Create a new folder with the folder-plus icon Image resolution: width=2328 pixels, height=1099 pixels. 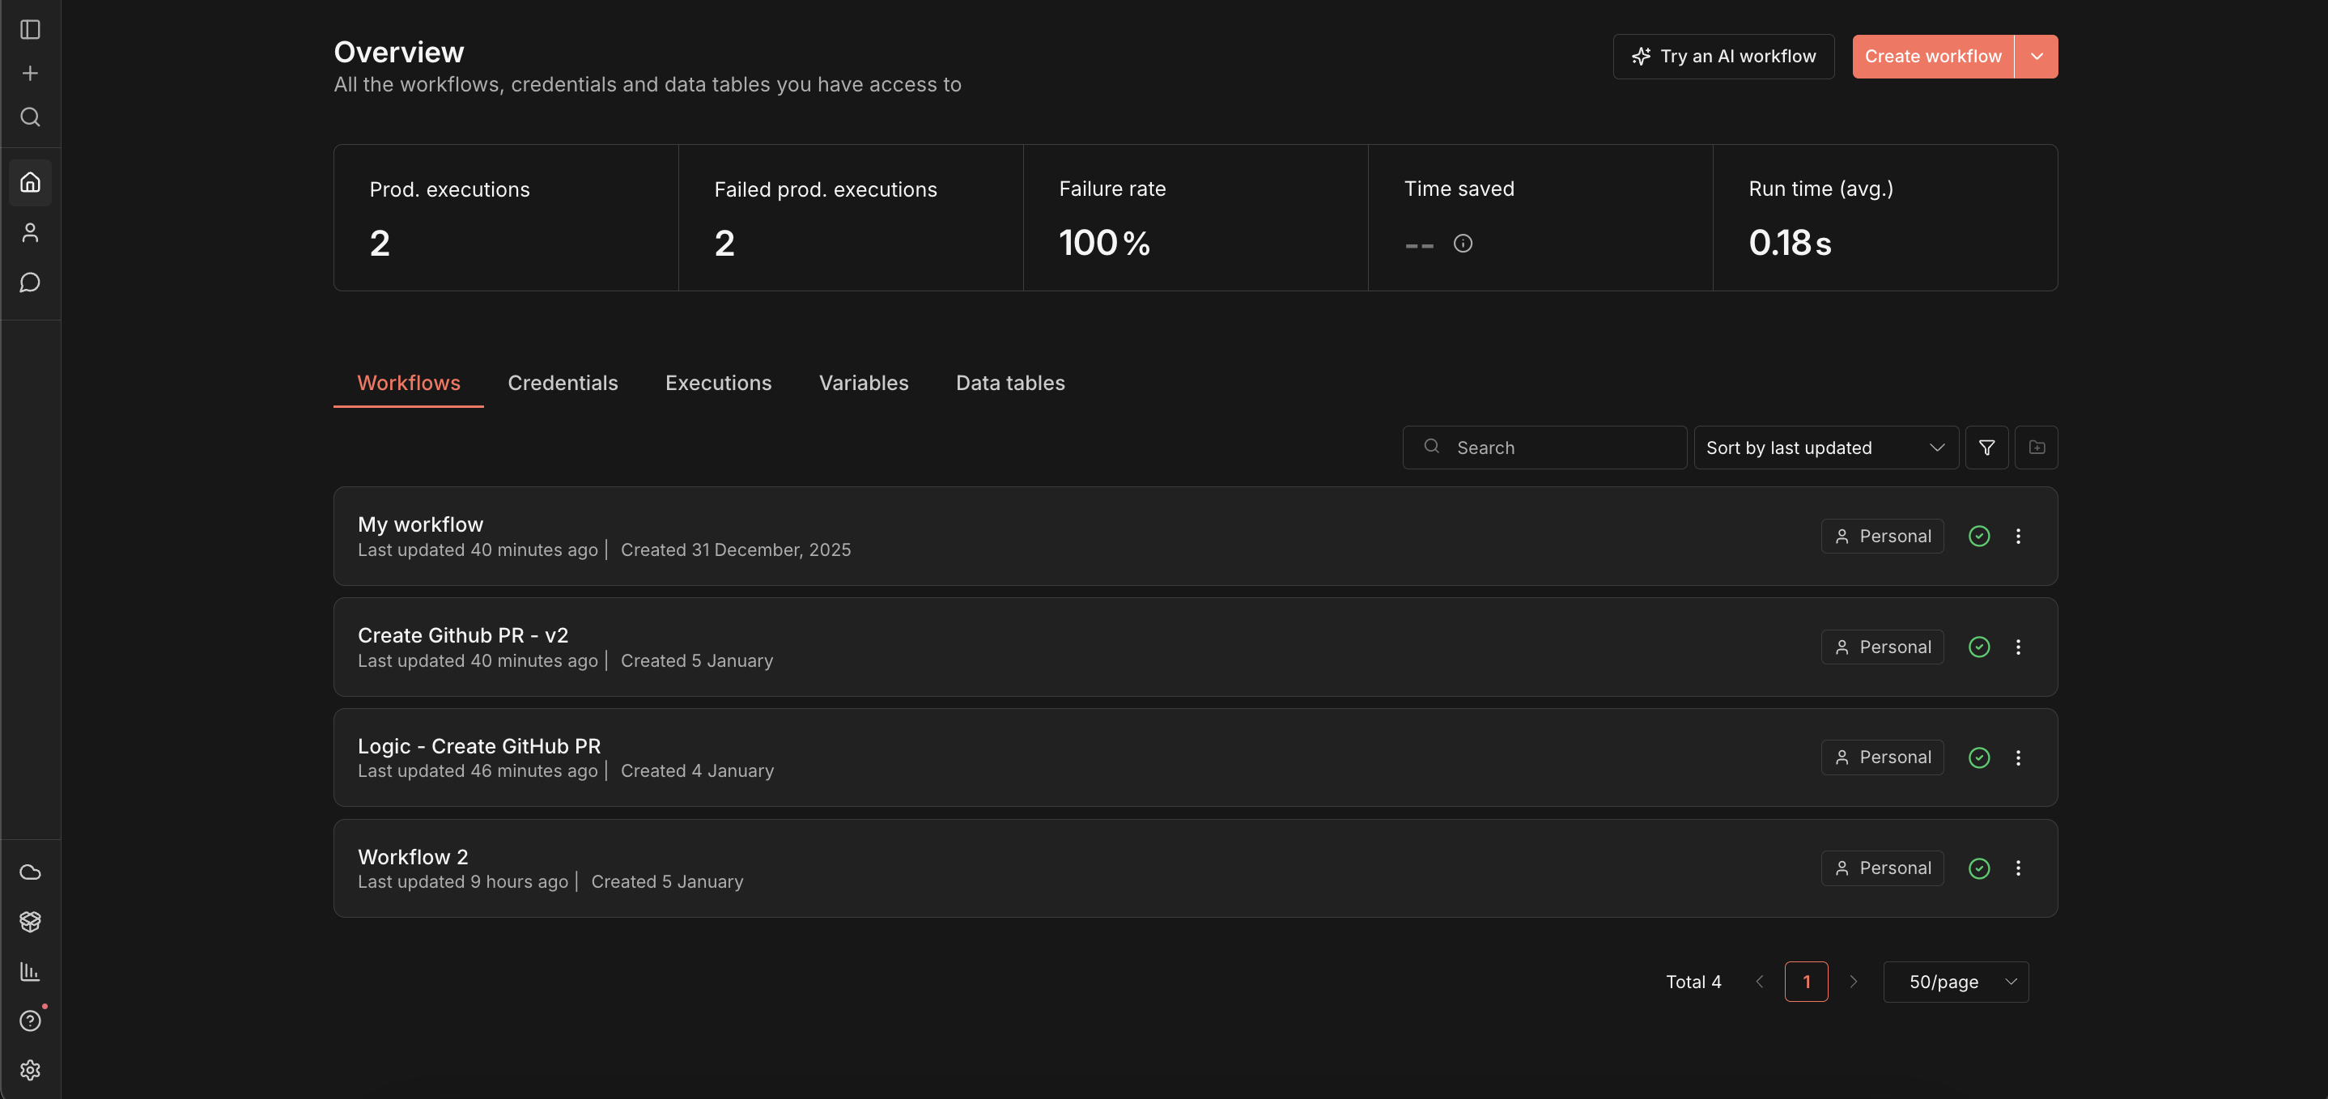(x=2036, y=447)
